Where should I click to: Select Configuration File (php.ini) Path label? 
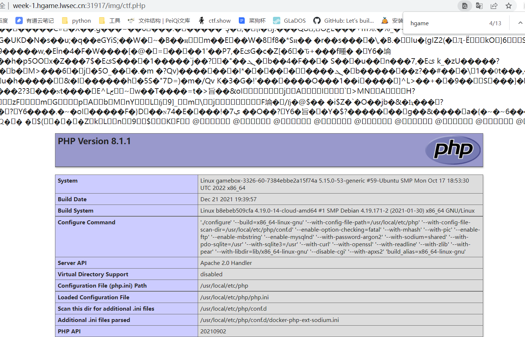click(x=102, y=286)
